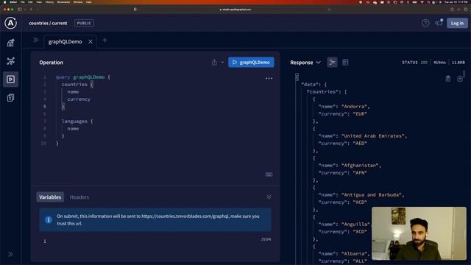Open new Safari tab plus icon
471x265 pixels.
click(x=459, y=10)
